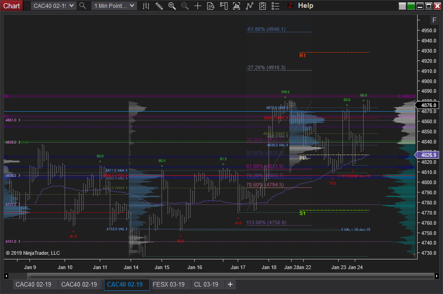Click the 109.5 swing high label
443x294 pixels.
coord(285,92)
